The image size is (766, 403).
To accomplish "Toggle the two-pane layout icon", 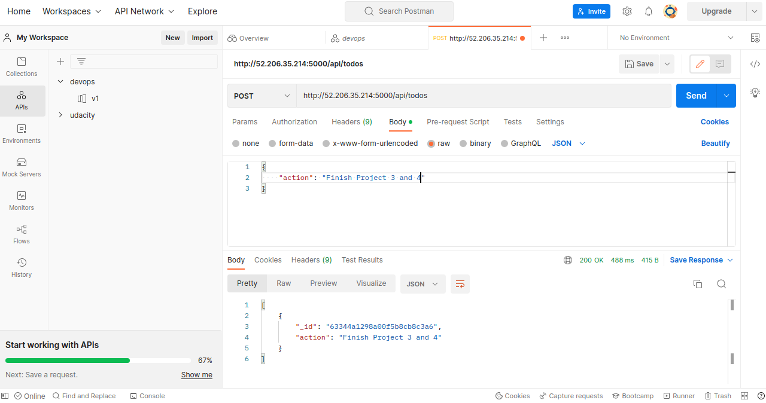I will click(744, 396).
